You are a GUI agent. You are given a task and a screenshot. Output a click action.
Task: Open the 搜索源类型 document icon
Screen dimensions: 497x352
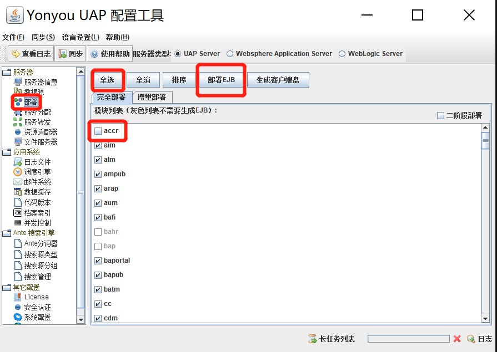18,254
